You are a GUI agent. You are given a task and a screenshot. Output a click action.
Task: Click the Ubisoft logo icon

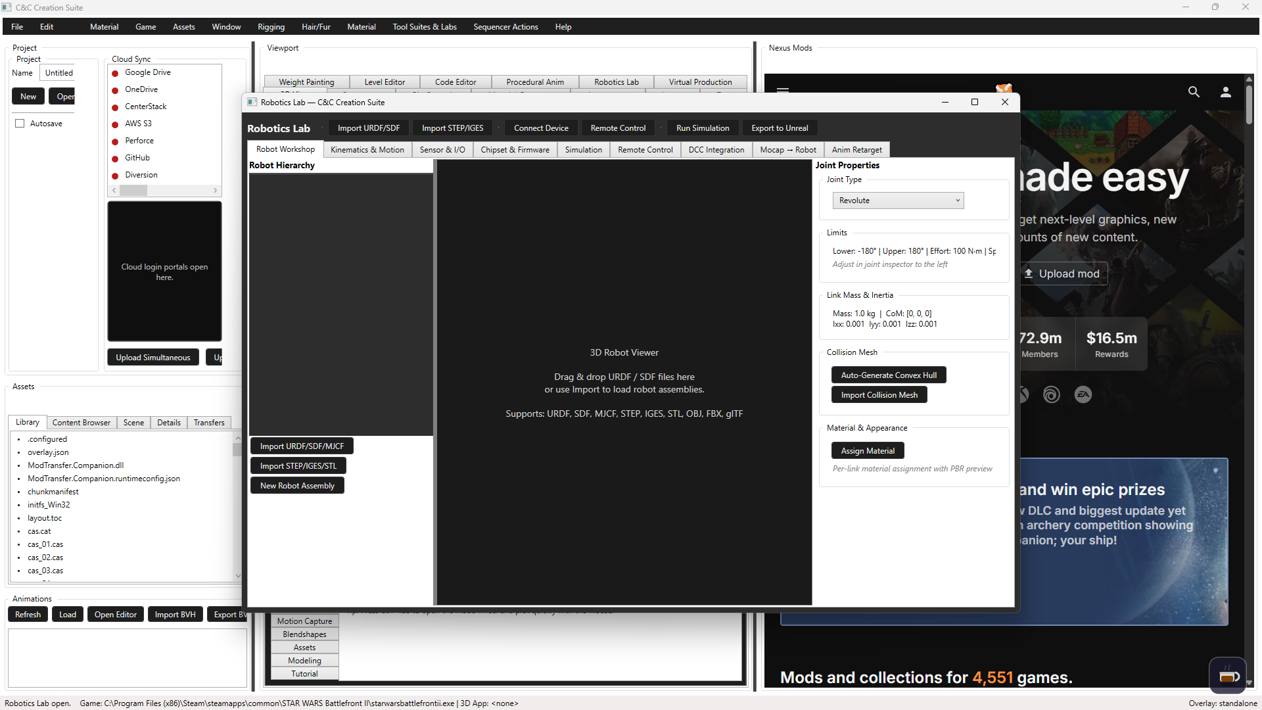1051,394
